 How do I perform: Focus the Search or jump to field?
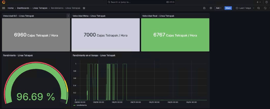141,2
